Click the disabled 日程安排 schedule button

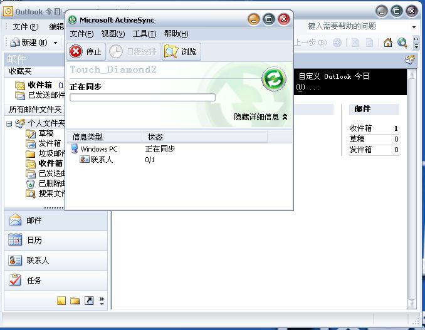click(134, 51)
